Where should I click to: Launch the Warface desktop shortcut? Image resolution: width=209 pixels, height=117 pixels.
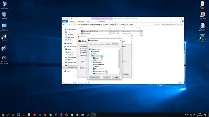[x=4, y=37]
